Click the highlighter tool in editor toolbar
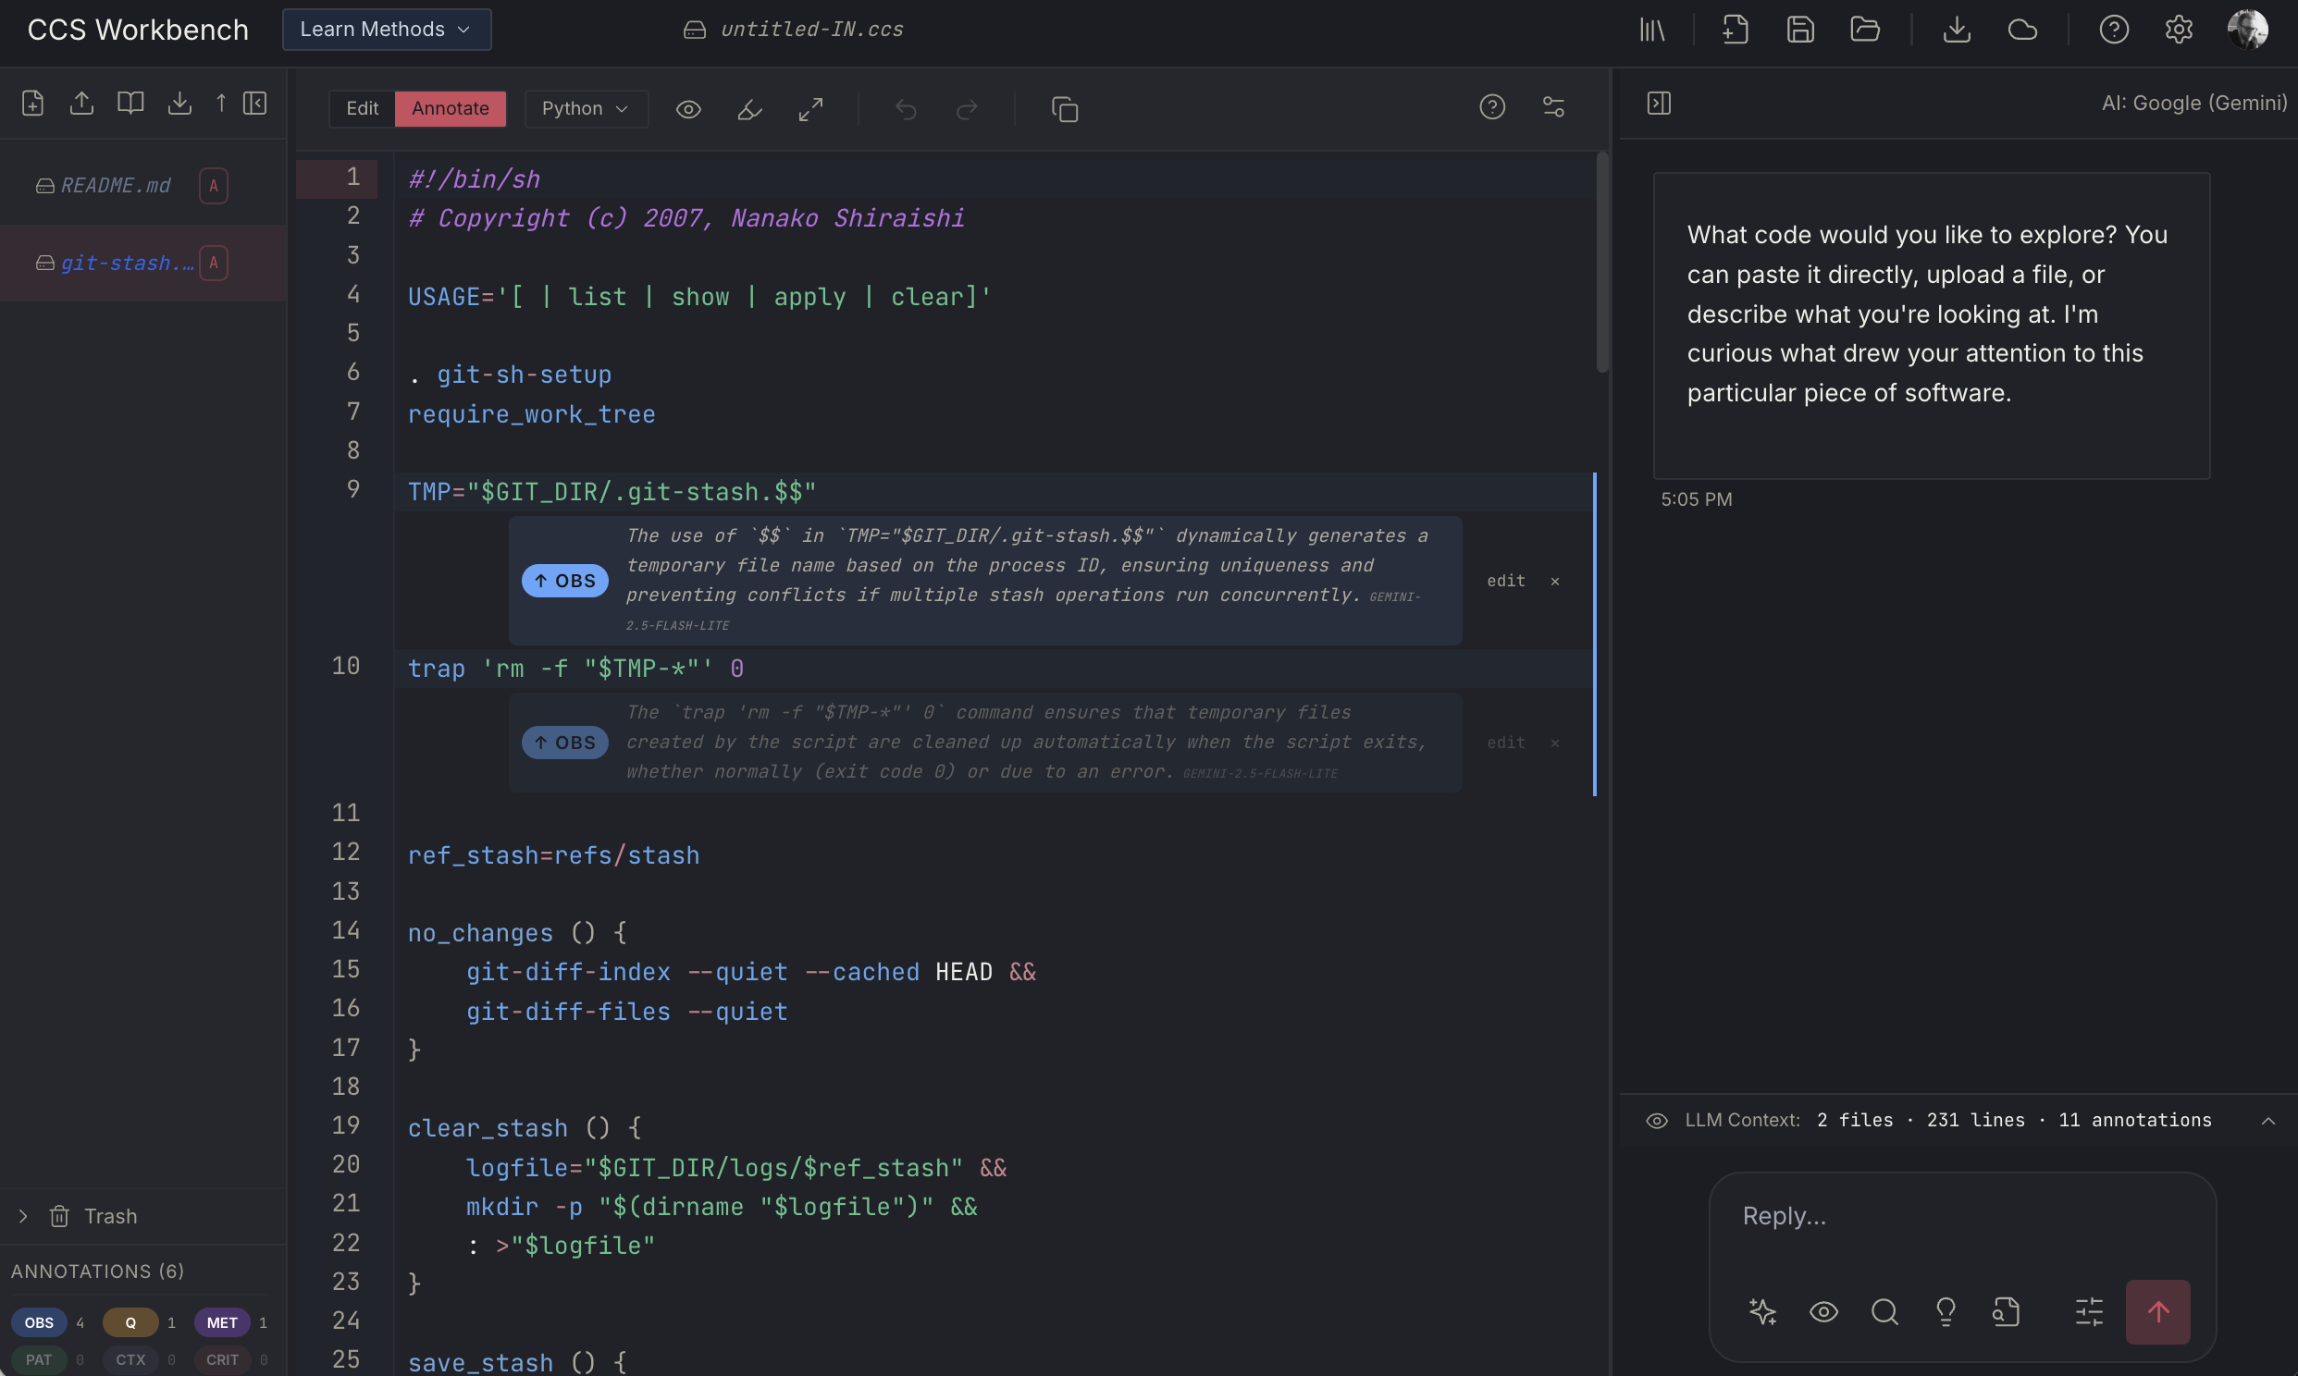 [x=749, y=109]
